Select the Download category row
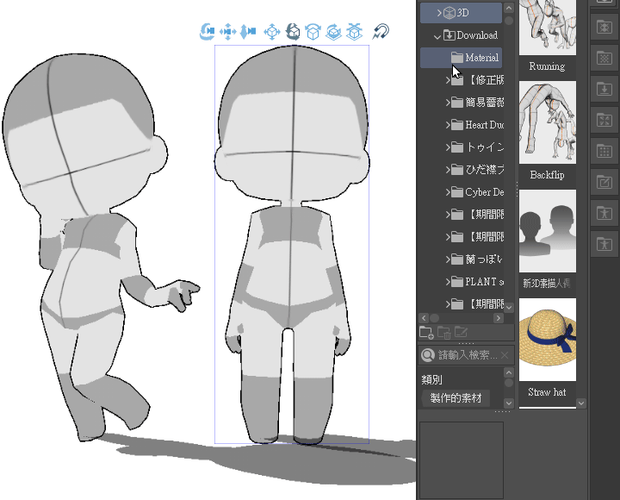This screenshot has width=620, height=500. 461,35
